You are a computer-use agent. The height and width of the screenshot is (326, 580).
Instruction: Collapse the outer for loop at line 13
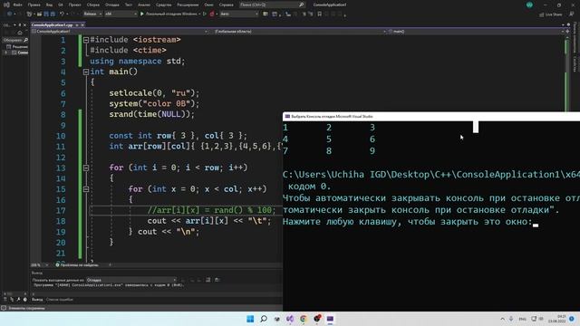[86, 168]
